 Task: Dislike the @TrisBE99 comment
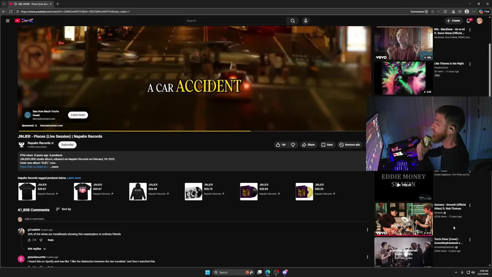click(41, 240)
